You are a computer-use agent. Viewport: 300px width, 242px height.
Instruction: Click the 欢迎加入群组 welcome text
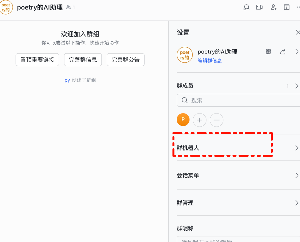(x=80, y=34)
